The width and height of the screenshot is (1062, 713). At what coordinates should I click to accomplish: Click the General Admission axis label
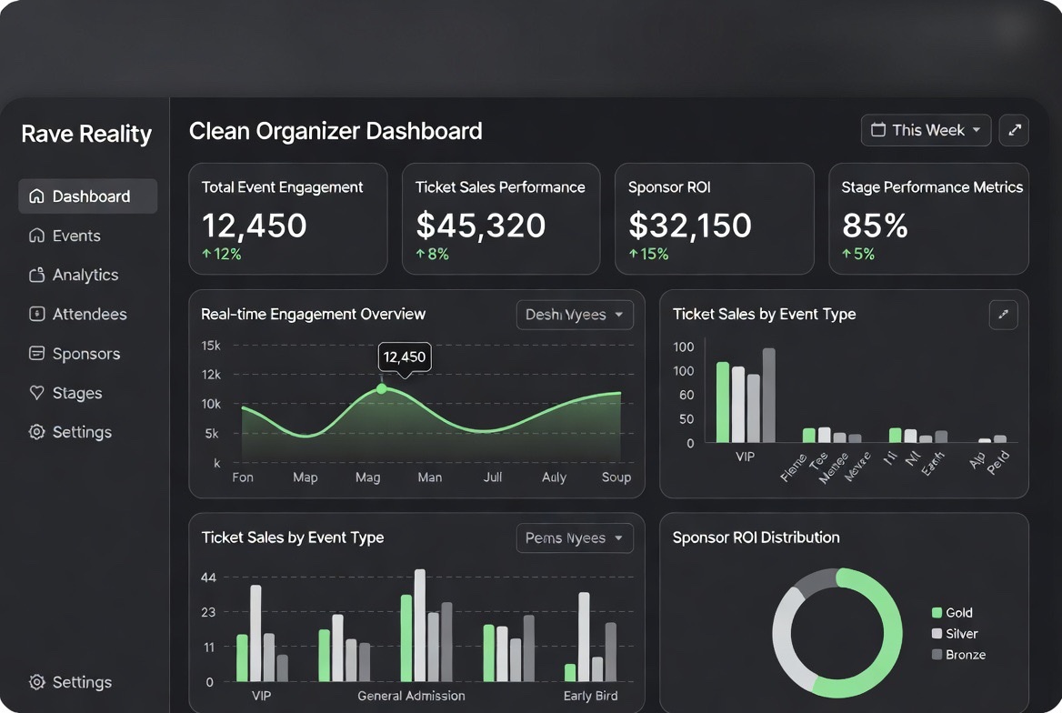coord(411,696)
